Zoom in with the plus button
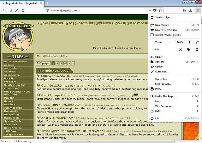This screenshot has width=202, height=143. 189,42
